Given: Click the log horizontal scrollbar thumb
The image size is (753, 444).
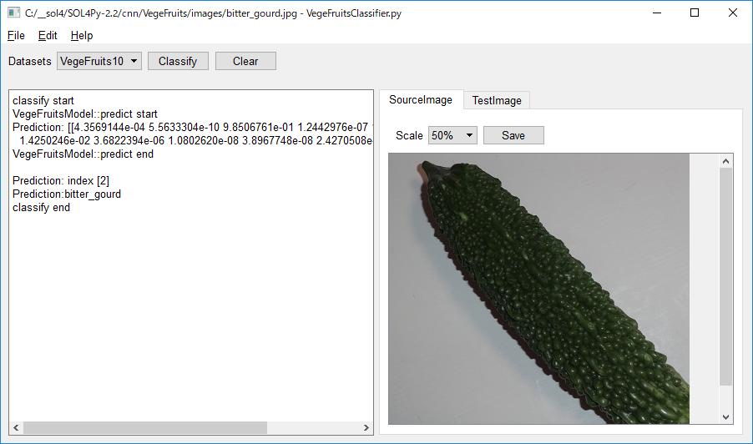Looking at the screenshot, I should pyautogui.click(x=145, y=427).
